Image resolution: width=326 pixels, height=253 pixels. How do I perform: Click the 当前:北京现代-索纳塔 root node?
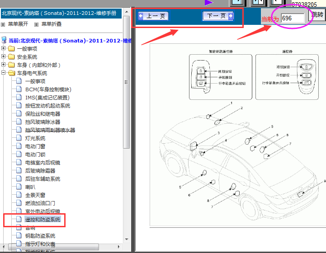pyautogui.click(x=70, y=41)
